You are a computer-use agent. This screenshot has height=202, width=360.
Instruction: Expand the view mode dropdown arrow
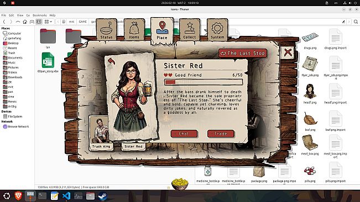coord(51,22)
